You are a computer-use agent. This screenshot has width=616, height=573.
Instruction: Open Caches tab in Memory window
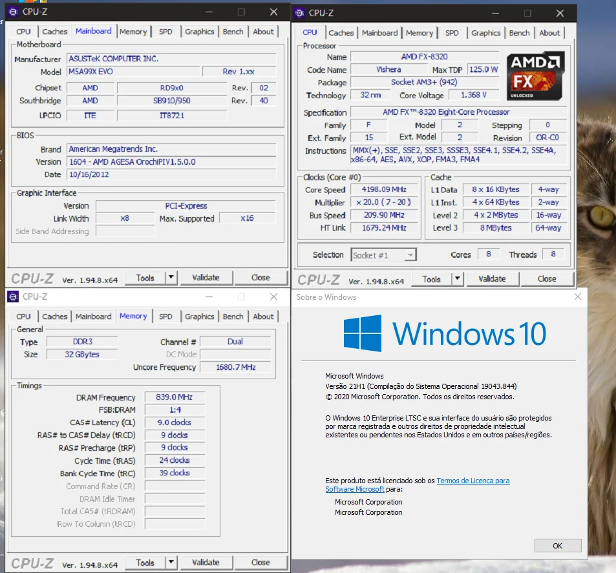[54, 316]
